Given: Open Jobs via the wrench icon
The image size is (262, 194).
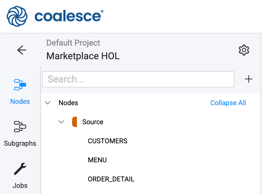Looking at the screenshot, I should (20, 175).
